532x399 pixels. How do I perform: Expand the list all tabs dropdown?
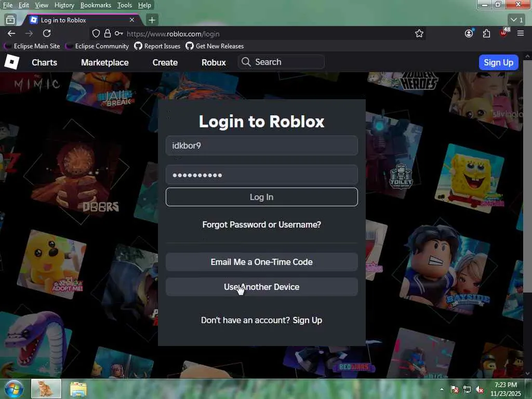point(517,20)
